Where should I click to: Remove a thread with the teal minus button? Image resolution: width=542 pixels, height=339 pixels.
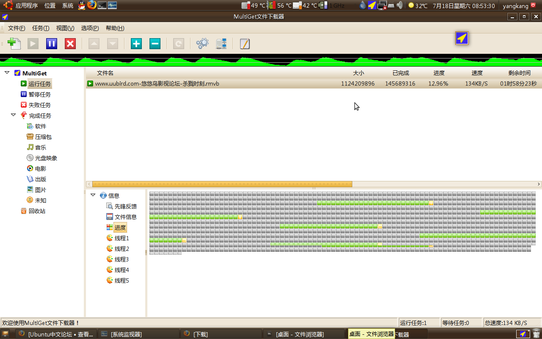(155, 44)
